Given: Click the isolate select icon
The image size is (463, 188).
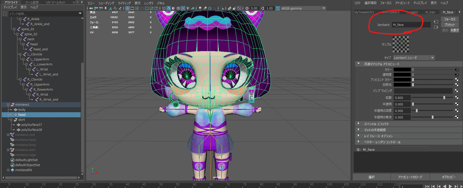Looking at the screenshot, I should point(222,8).
